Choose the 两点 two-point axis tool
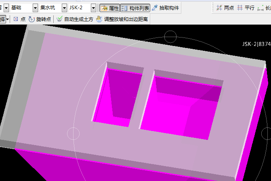The image size is (271, 181). 225,8
